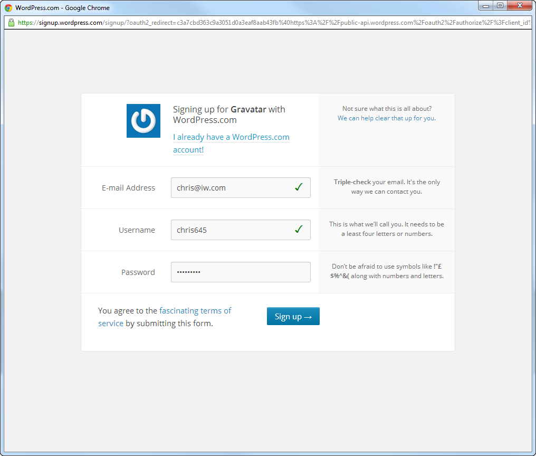This screenshot has height=456, width=536.
Task: Focus the E-mail Address field containing chris@iw.com
Action: coord(232,188)
